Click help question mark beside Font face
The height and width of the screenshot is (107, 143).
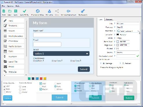(x=115, y=31)
